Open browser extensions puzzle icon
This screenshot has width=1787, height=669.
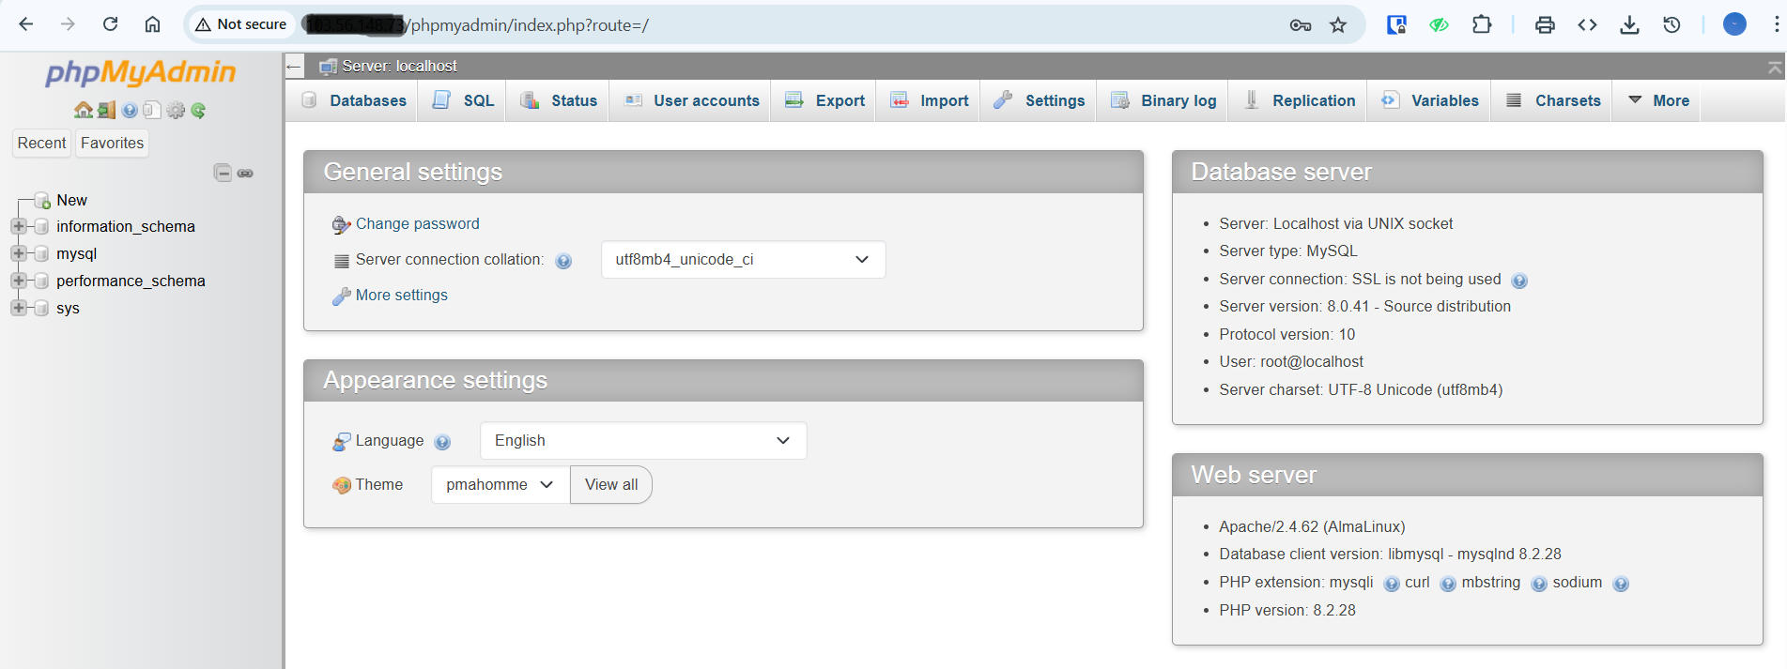1482,24
